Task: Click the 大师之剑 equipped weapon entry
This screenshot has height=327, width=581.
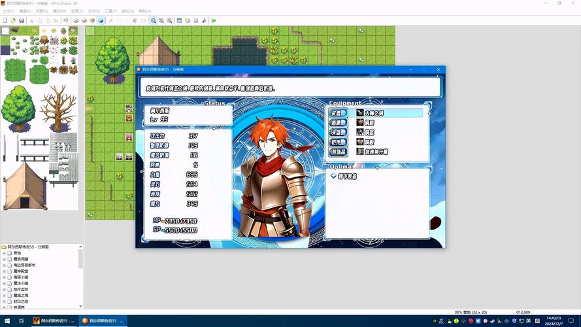Action: (374, 113)
